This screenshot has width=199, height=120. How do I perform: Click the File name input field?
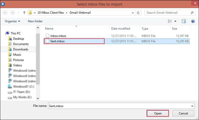pyautogui.click(x=119, y=106)
